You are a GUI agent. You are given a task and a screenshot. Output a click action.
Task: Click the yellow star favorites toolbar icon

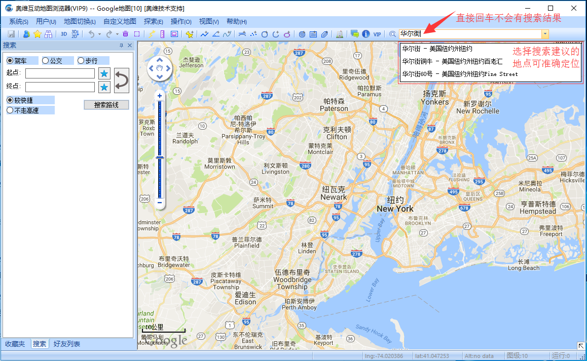coord(38,34)
